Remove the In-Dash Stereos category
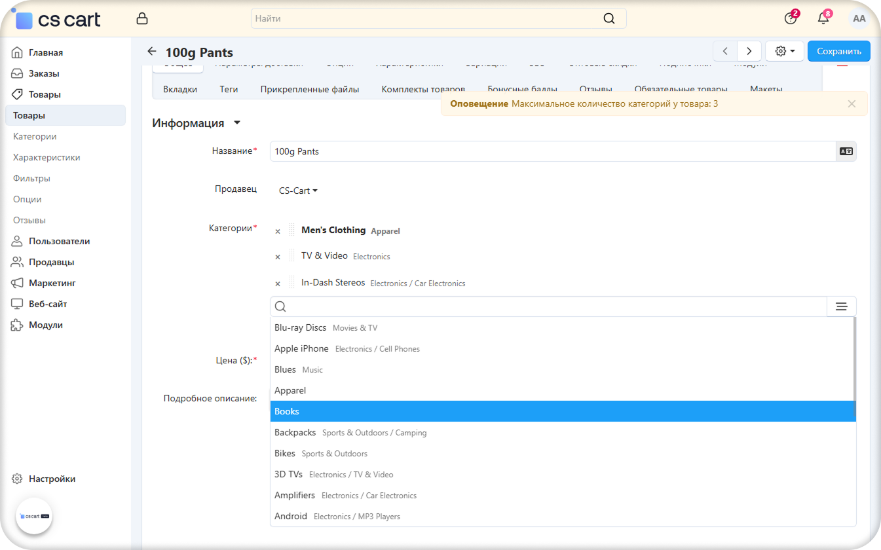This screenshot has width=881, height=550. click(x=278, y=284)
